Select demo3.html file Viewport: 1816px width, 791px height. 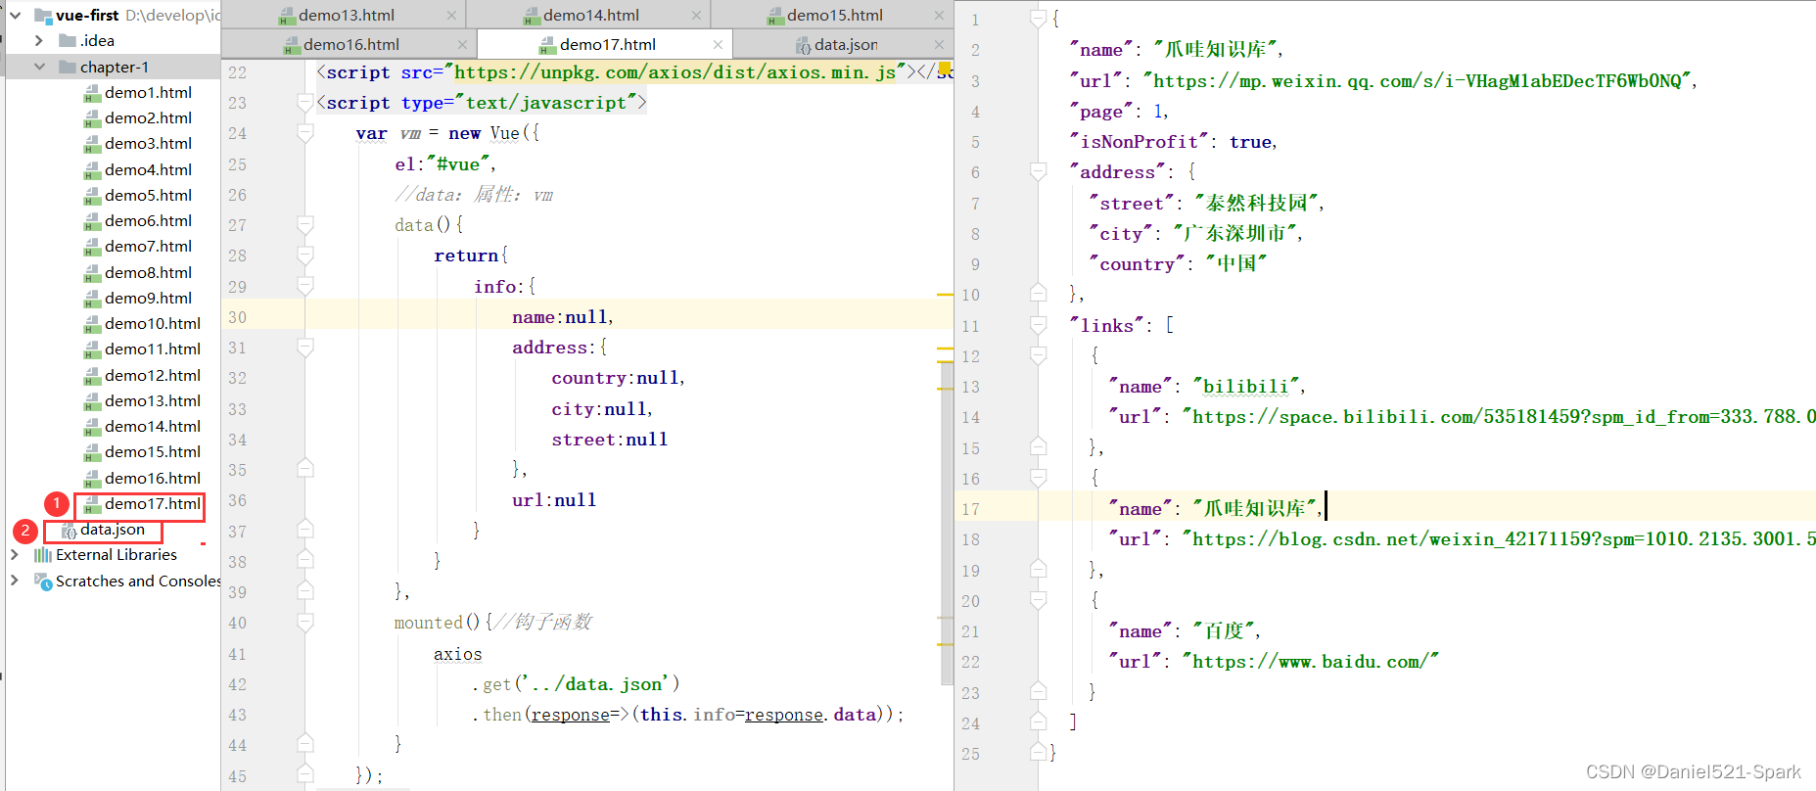click(148, 143)
